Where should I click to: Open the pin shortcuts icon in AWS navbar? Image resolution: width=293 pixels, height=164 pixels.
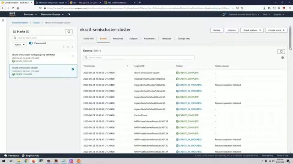pyautogui.click(x=69, y=14)
